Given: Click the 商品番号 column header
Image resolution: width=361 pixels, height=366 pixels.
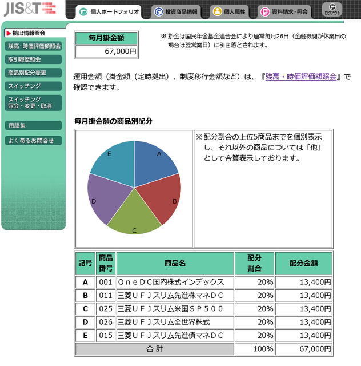Looking at the screenshot, I should pyautogui.click(x=106, y=263).
